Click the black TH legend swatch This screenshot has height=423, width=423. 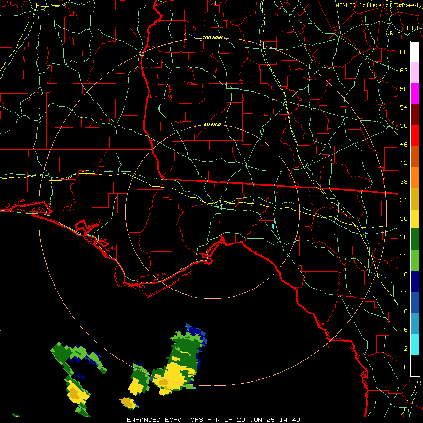pyautogui.click(x=415, y=366)
